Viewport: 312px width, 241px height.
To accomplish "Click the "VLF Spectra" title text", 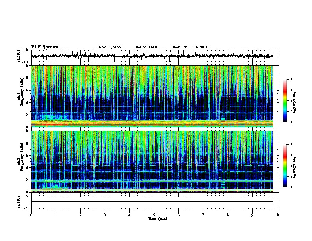I will tap(45, 47).
